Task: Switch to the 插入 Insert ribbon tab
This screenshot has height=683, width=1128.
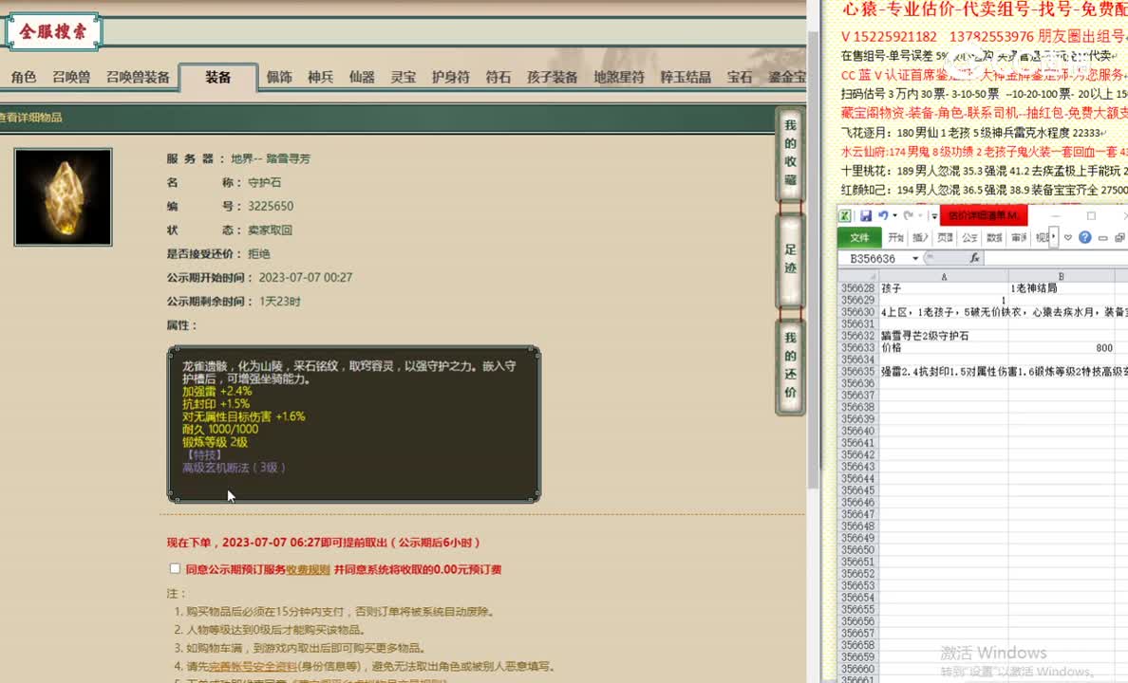Action: 920,237
